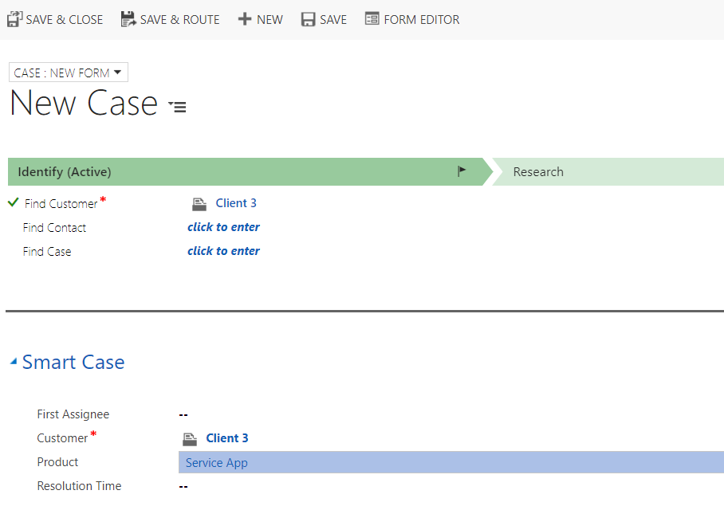Click the First Assignee empty value
Screen dimensions: 724x506
tap(183, 414)
